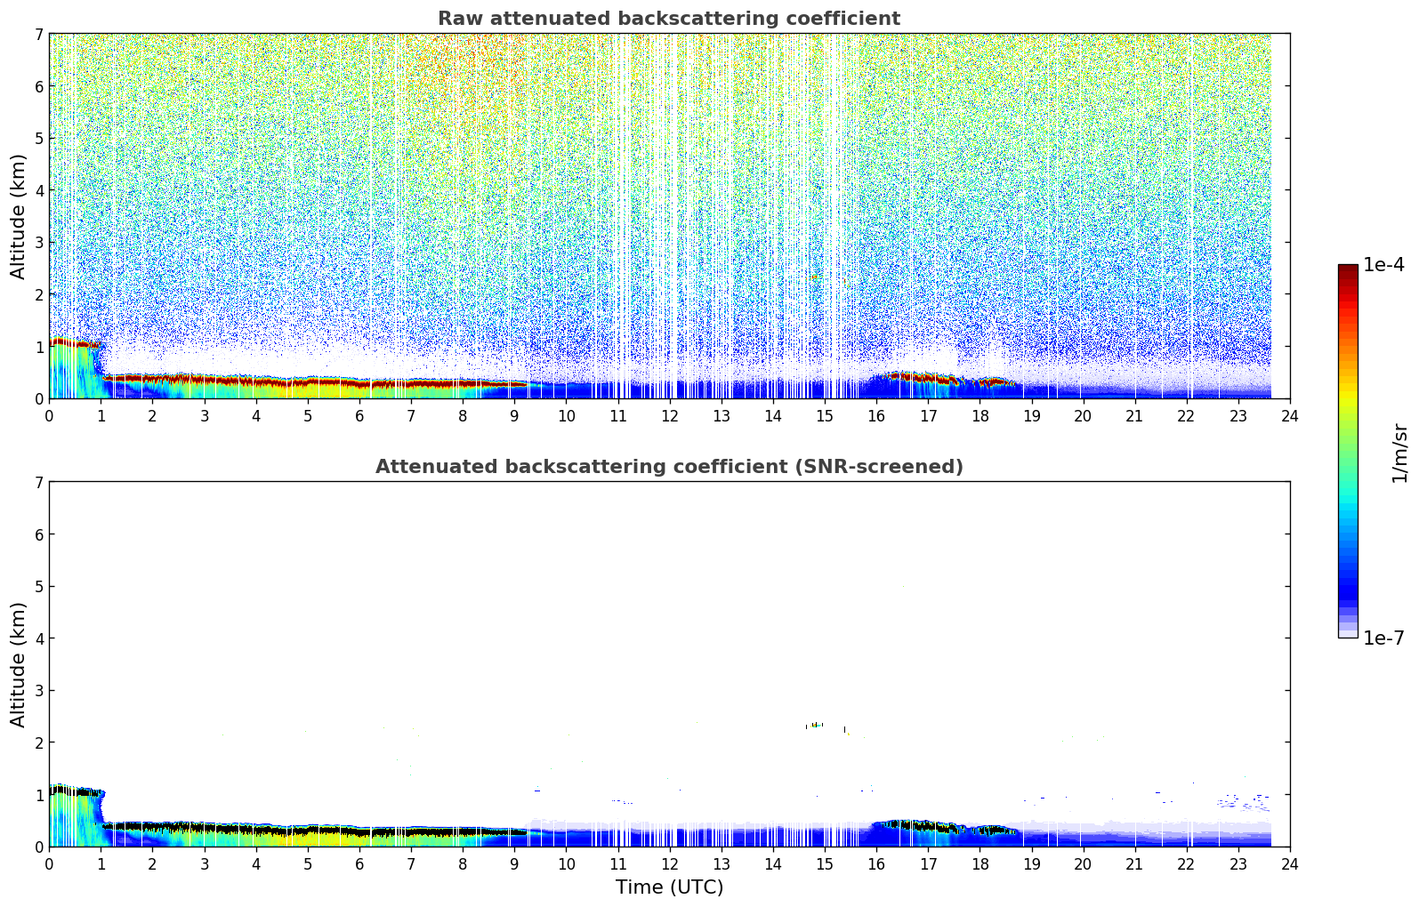Image resolution: width=1419 pixels, height=907 pixels.
Task: Click the "1/m/sr" colorbar unit label
Action: coord(1399,453)
